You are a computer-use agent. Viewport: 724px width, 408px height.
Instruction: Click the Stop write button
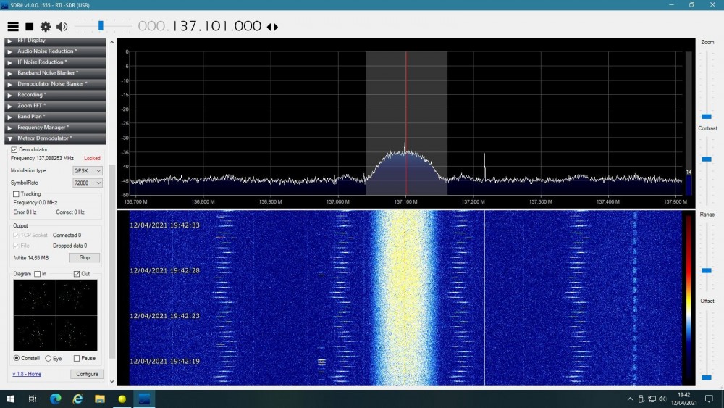click(85, 258)
